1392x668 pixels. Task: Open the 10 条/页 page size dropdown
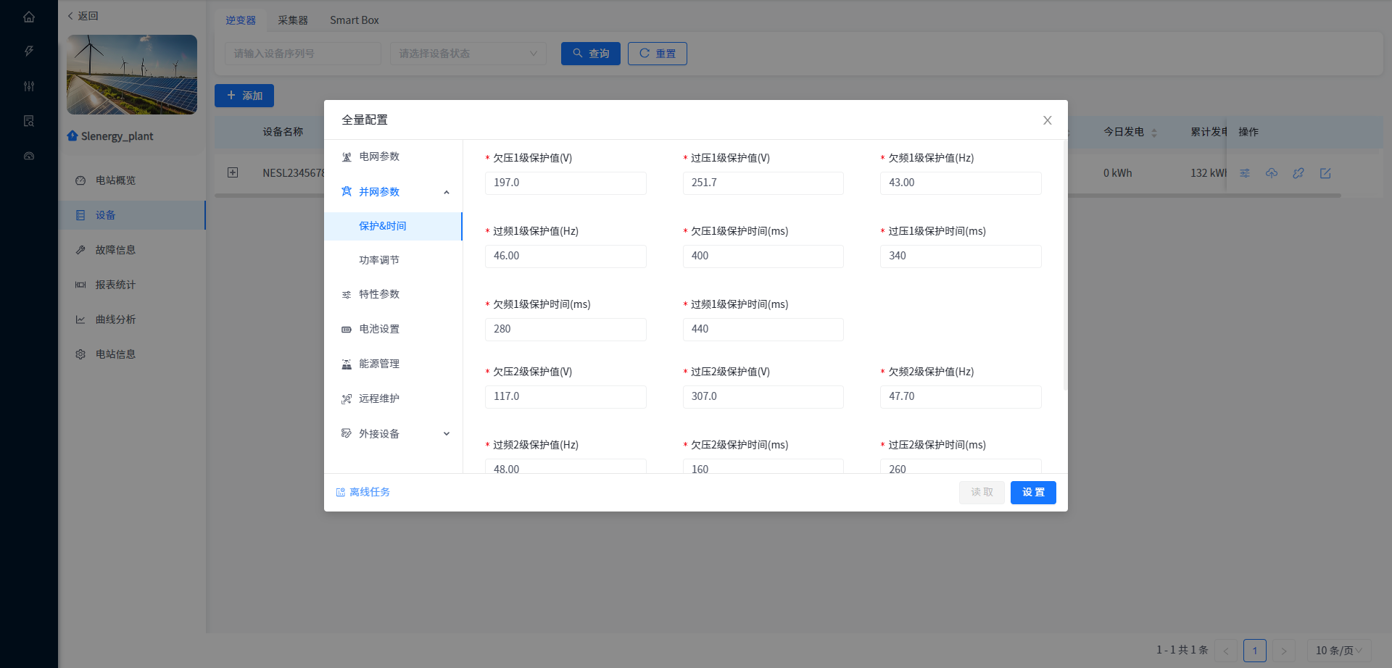pyautogui.click(x=1338, y=651)
